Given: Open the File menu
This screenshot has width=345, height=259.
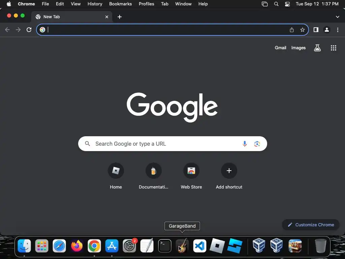Looking at the screenshot, I should point(45,4).
